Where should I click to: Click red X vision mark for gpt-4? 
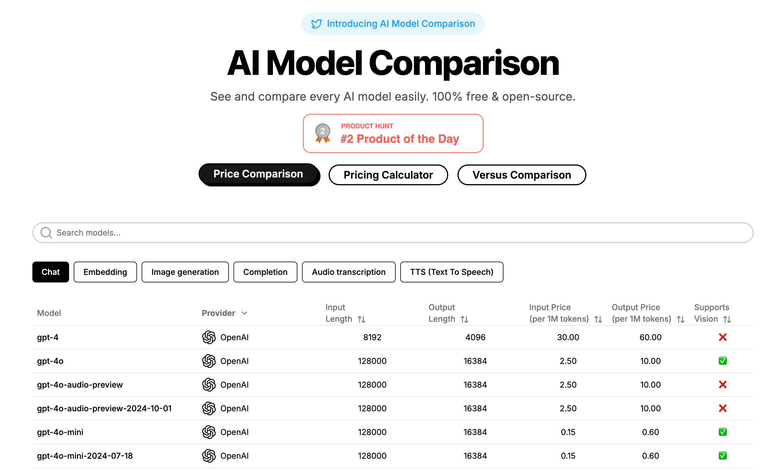(723, 337)
